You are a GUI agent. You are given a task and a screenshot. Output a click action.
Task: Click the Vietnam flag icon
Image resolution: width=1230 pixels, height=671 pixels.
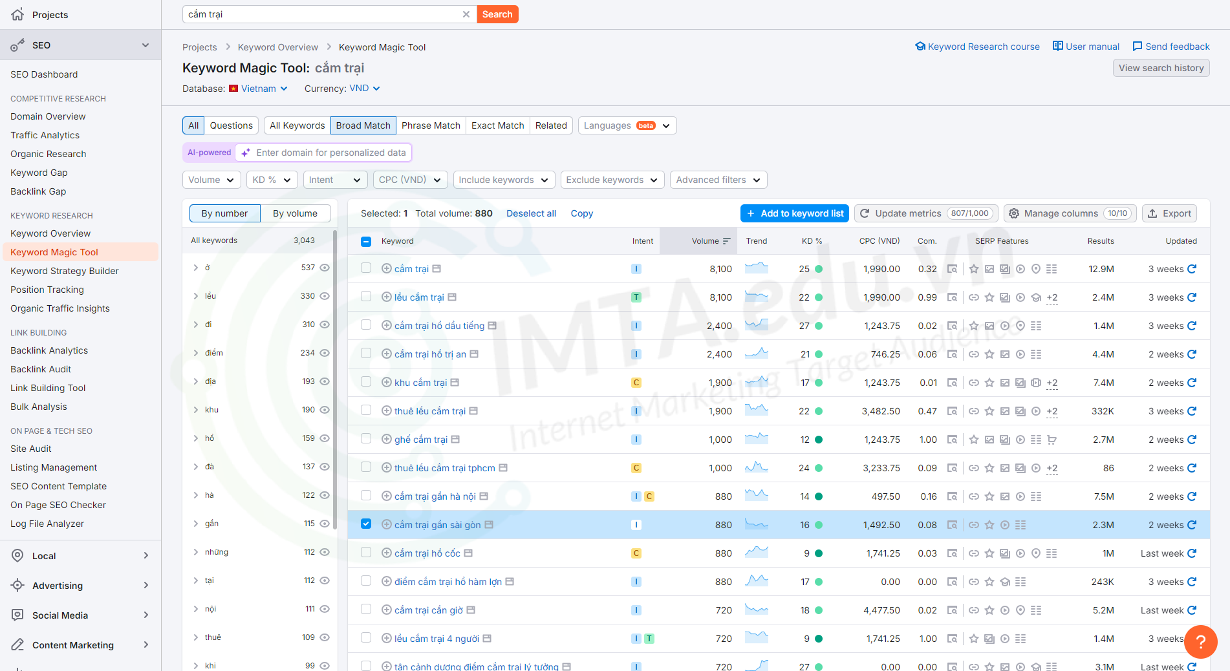pyautogui.click(x=233, y=89)
